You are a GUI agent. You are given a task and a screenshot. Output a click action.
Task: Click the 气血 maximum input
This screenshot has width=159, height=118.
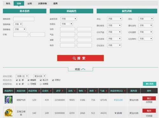[x=84, y=34]
